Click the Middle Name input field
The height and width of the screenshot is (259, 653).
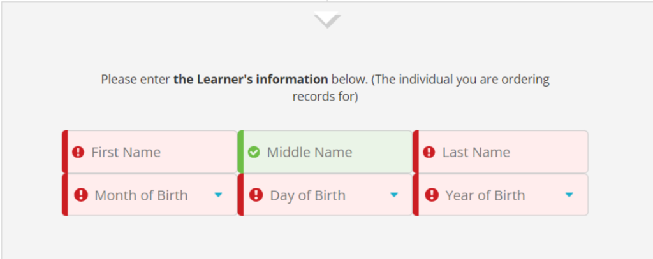coord(328,152)
